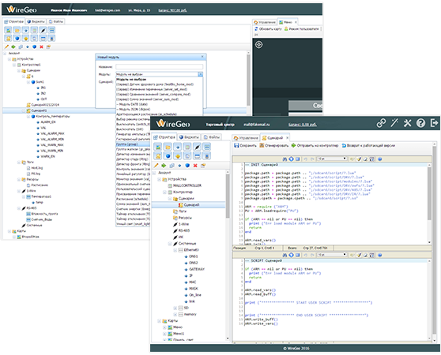The height and width of the screenshot is (355, 441).
Task: Click the logout exit icon in front window header
Action: tap(434, 123)
